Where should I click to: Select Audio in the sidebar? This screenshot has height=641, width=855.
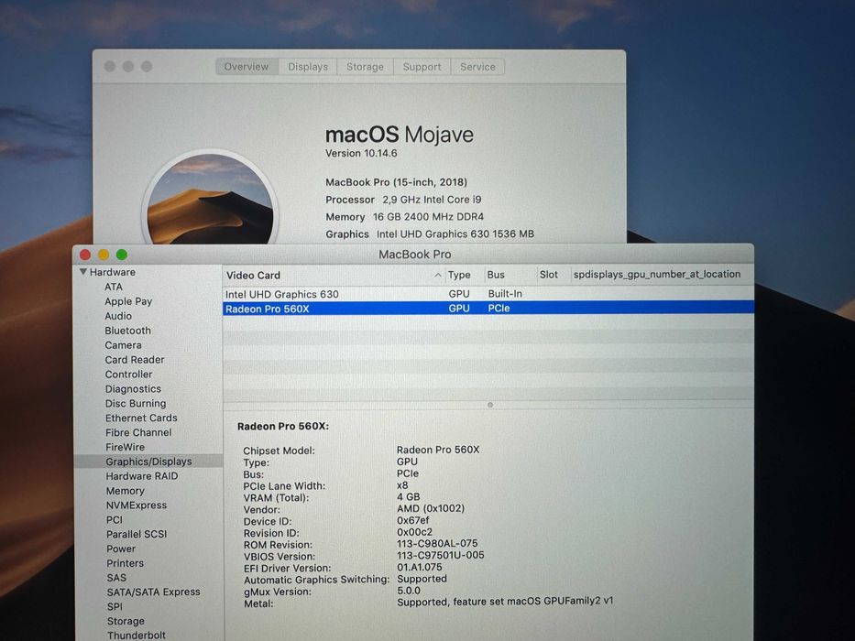[x=118, y=316]
